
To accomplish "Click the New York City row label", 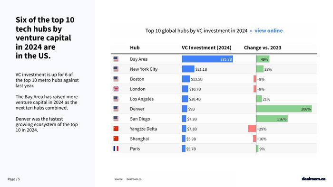I will pos(144,69).
